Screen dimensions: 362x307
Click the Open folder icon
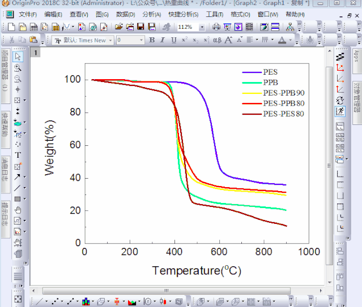pyautogui.click(x=119, y=27)
